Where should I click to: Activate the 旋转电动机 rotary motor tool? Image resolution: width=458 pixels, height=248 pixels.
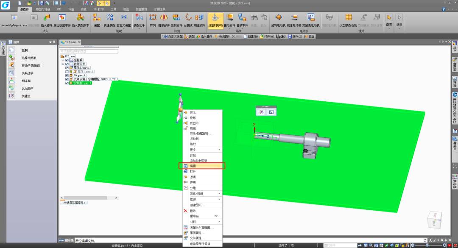point(278,20)
